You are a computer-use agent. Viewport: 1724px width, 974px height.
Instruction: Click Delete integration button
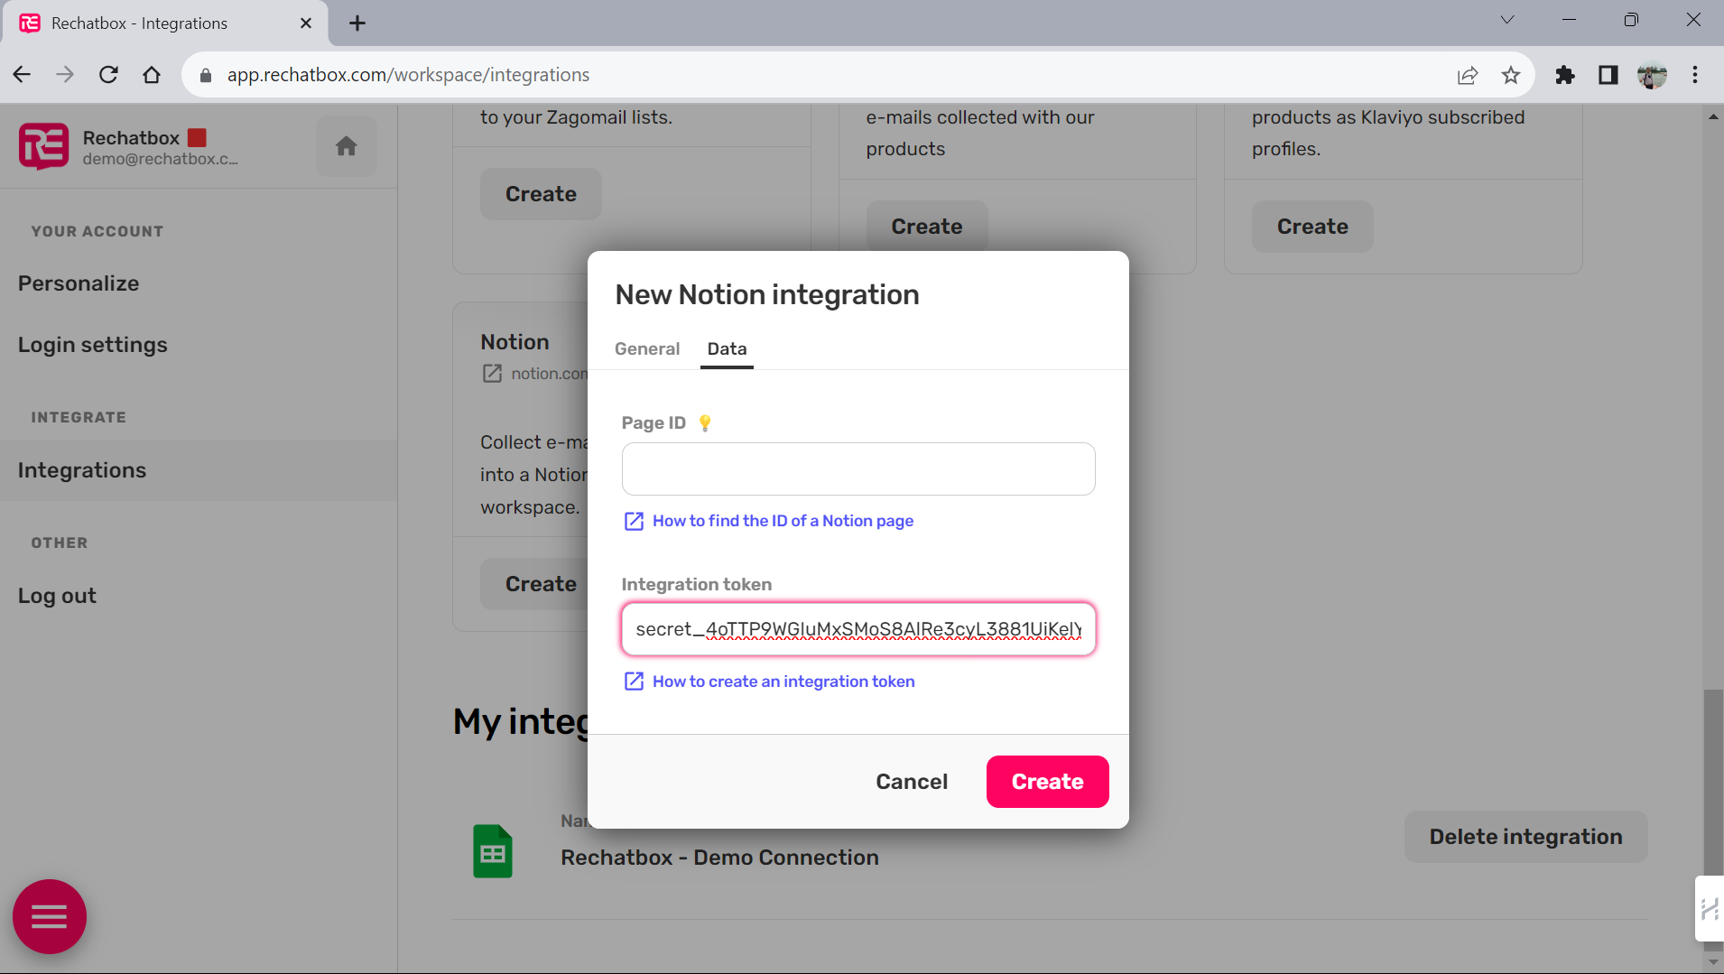pos(1525,837)
